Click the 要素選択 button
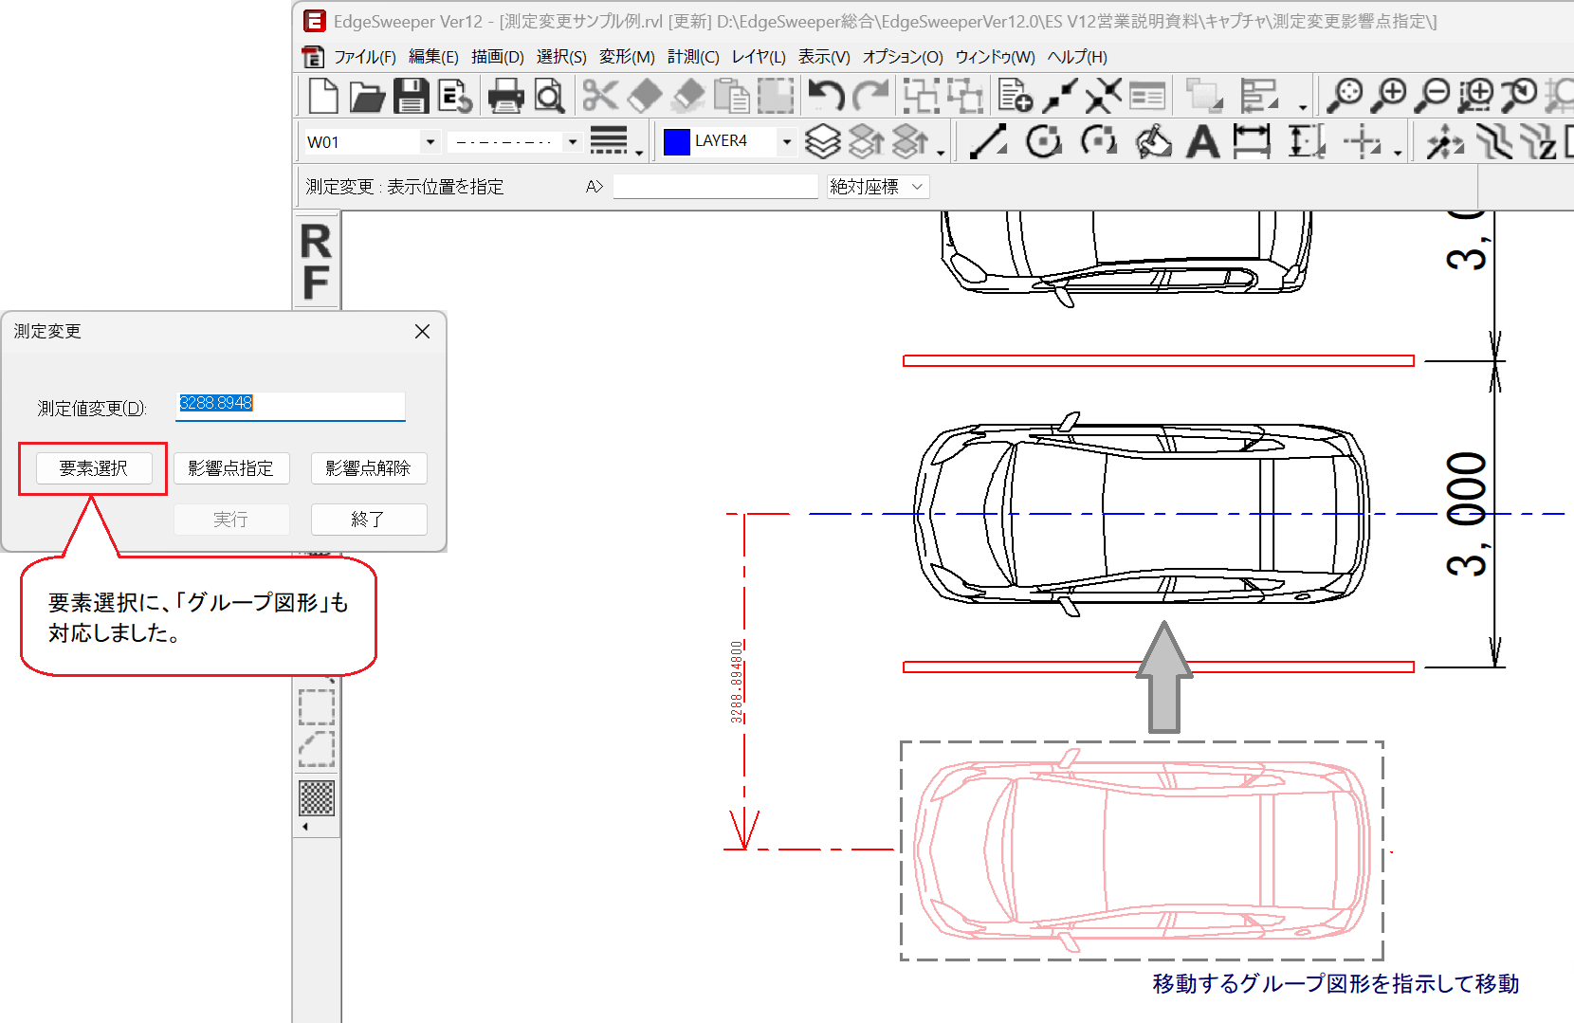 94,468
